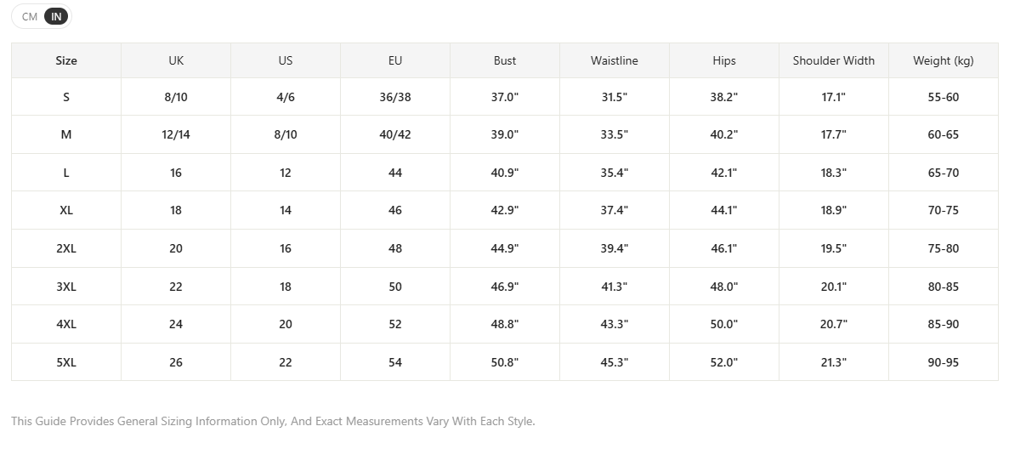Click the Hips column header

coord(724,60)
